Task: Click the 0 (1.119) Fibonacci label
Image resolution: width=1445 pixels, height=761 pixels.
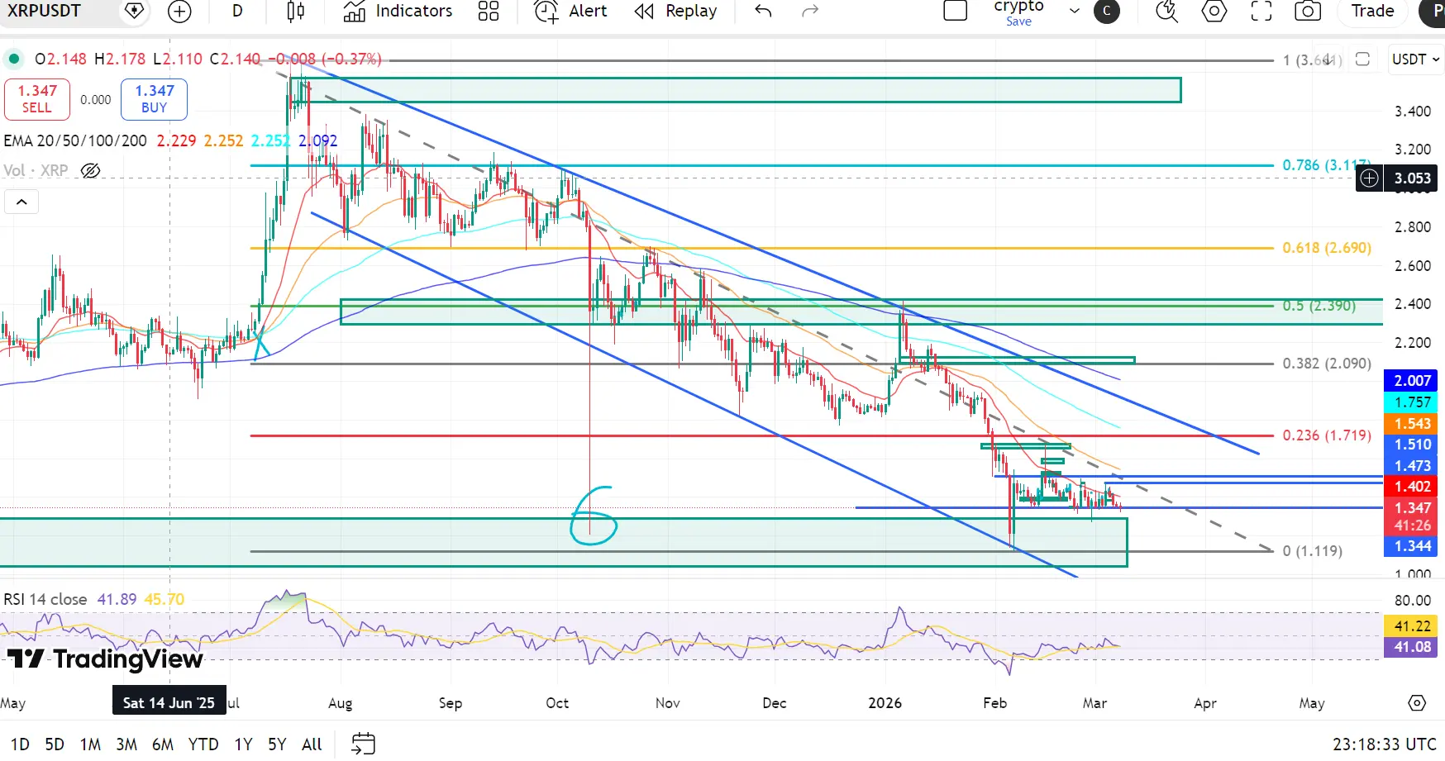Action: (x=1313, y=551)
